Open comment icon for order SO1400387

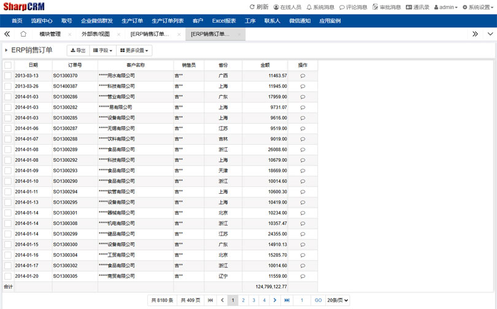click(302, 86)
